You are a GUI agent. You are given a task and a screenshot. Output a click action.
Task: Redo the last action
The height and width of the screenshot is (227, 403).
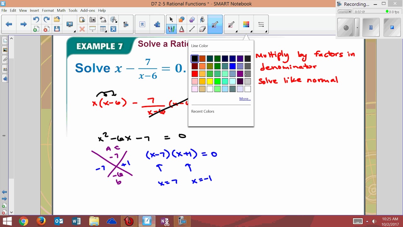46,20
